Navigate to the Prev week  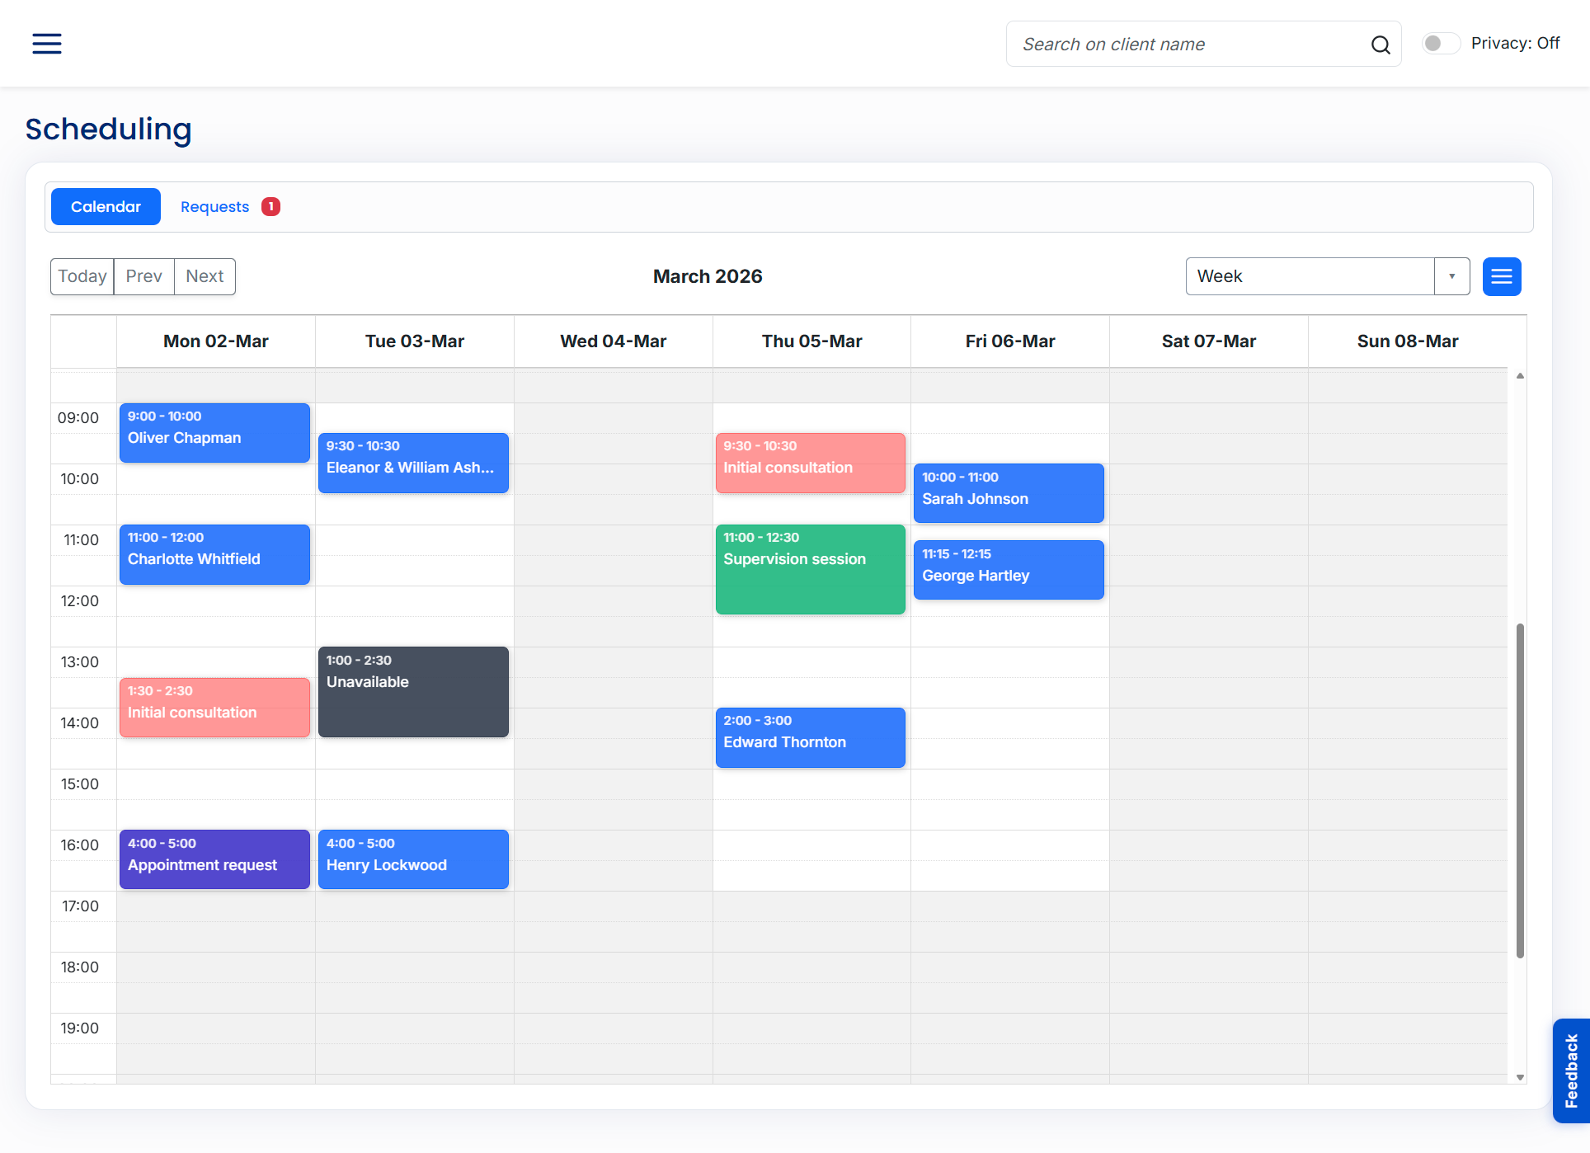click(x=144, y=276)
